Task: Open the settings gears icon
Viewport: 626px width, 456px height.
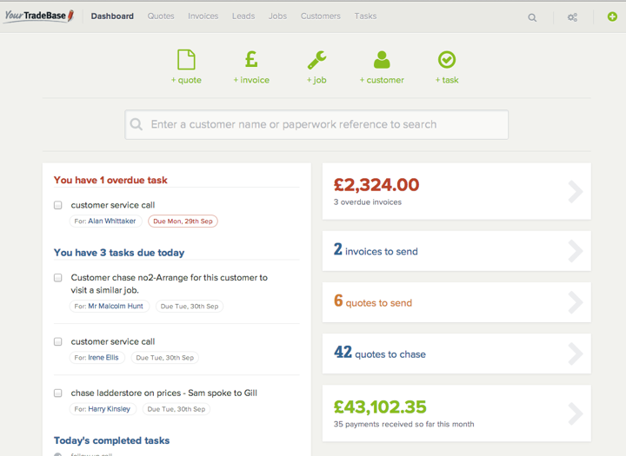Action: pyautogui.click(x=572, y=17)
